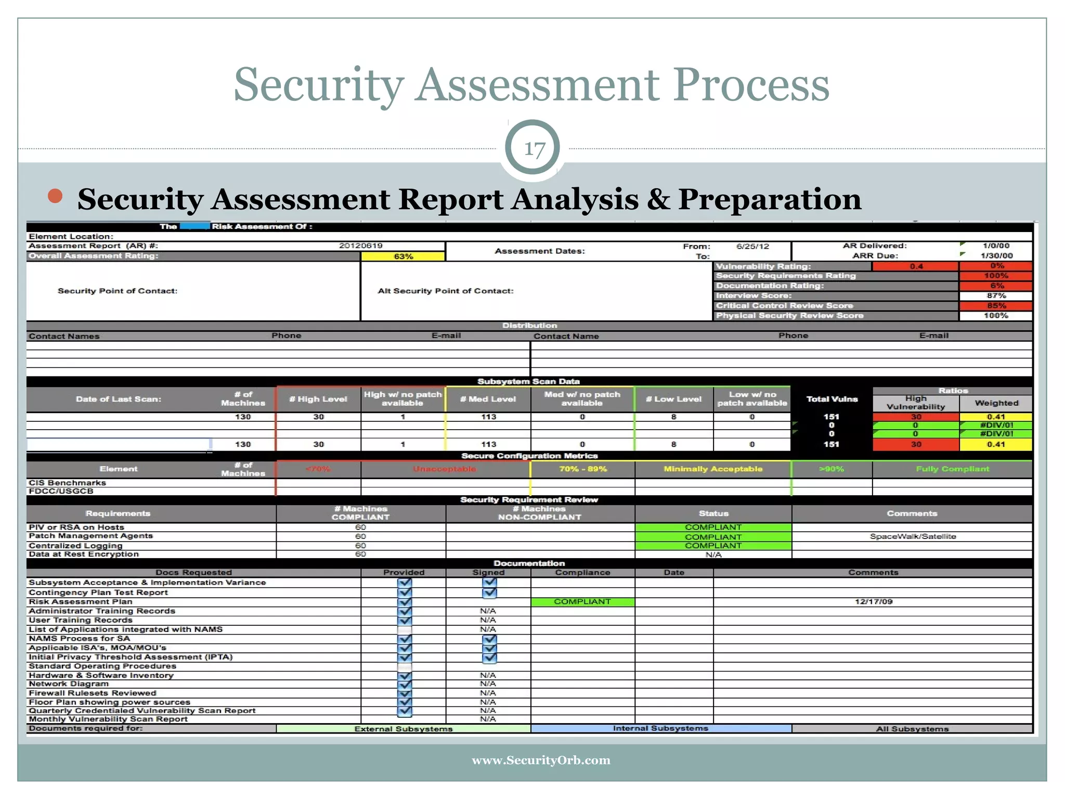1065x799 pixels.
Task: Select the COMPLIANT status for Centralized Logging
Action: [713, 546]
